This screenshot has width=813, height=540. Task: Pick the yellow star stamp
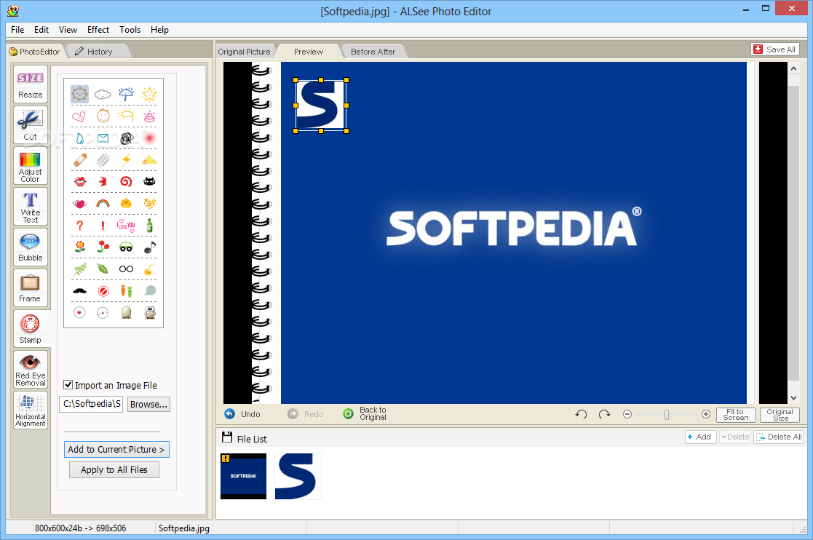click(149, 95)
